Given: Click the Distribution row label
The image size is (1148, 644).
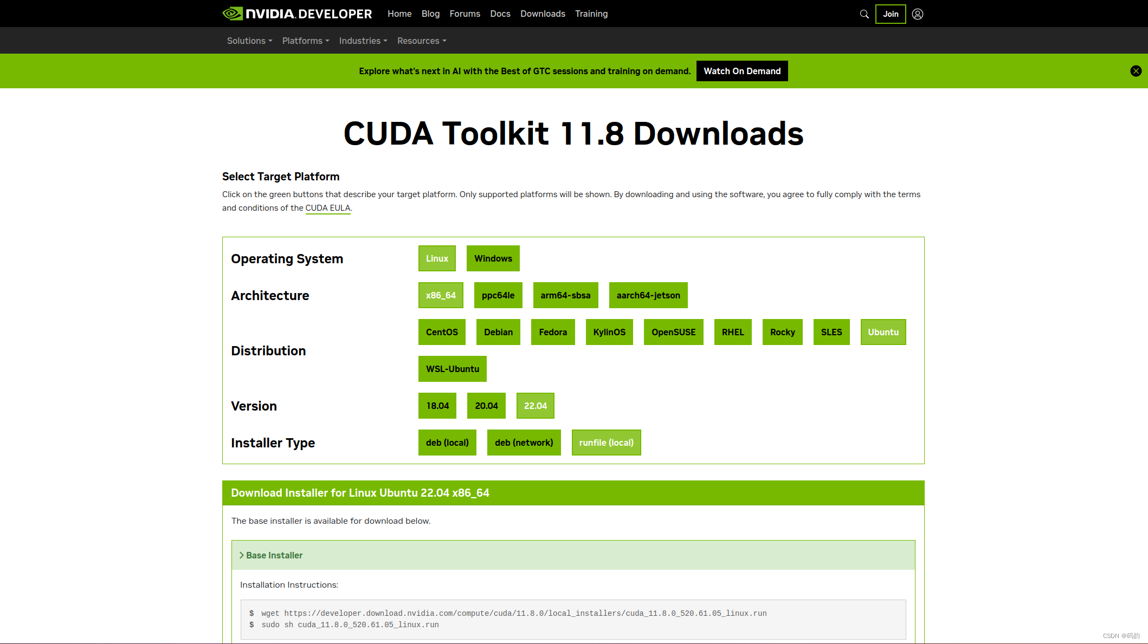Looking at the screenshot, I should (268, 351).
